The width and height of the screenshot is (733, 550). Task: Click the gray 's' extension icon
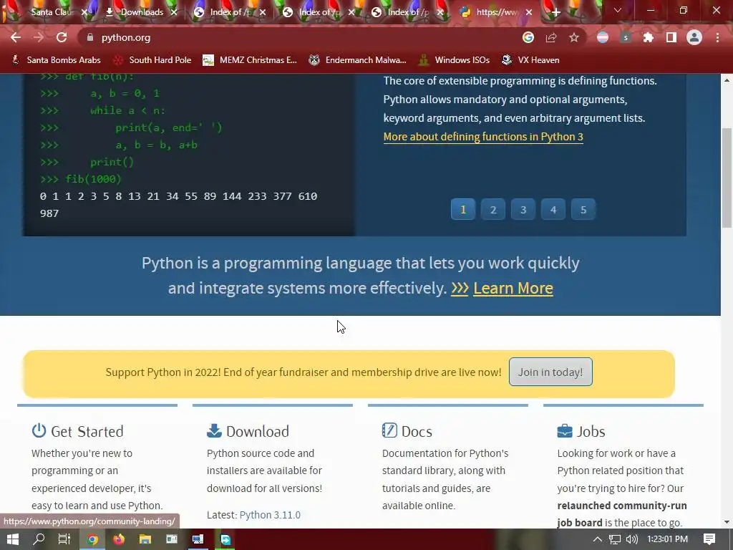[626, 37]
